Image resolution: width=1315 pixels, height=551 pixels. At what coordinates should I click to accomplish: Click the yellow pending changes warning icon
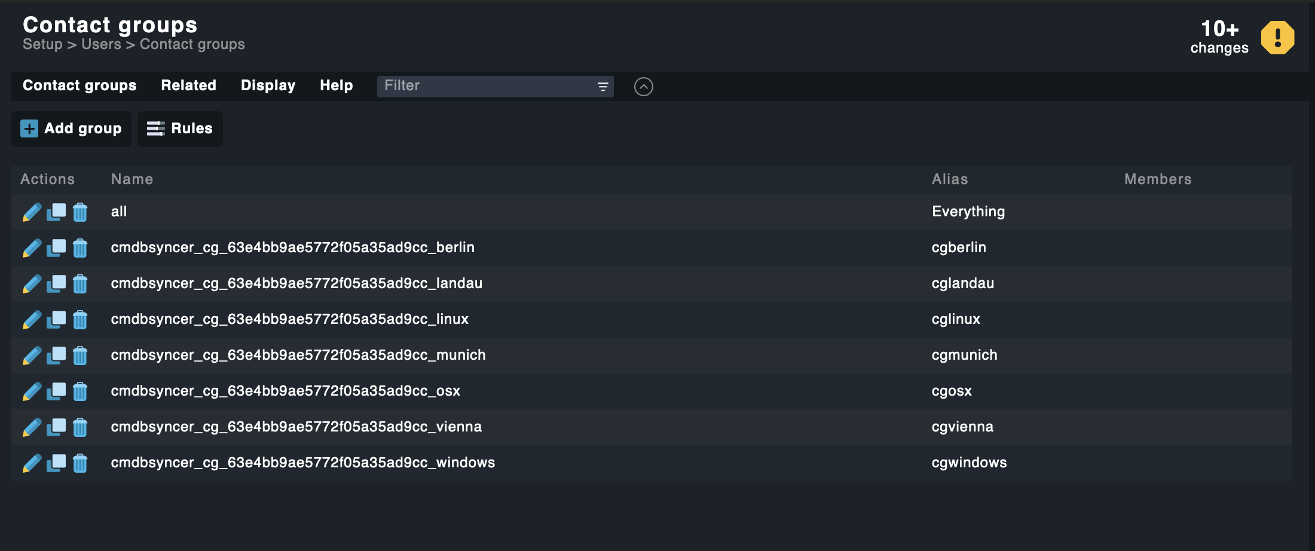pos(1277,38)
